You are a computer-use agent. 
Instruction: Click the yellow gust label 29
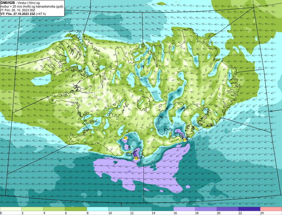pos(136,158)
